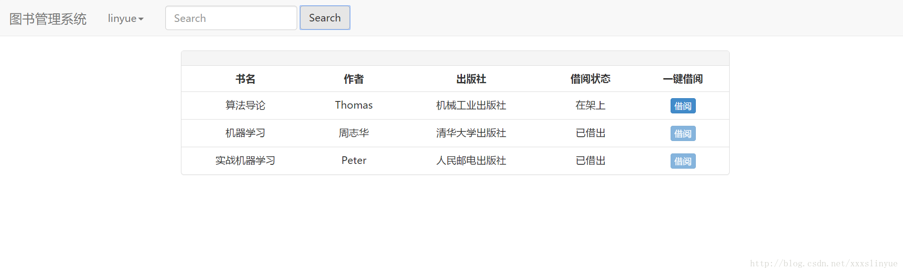Click the 一键借阅 column header

click(683, 79)
